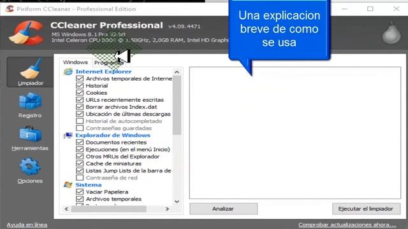Click the horizontal scrollbar thumb
408x229 pixels.
[108, 209]
